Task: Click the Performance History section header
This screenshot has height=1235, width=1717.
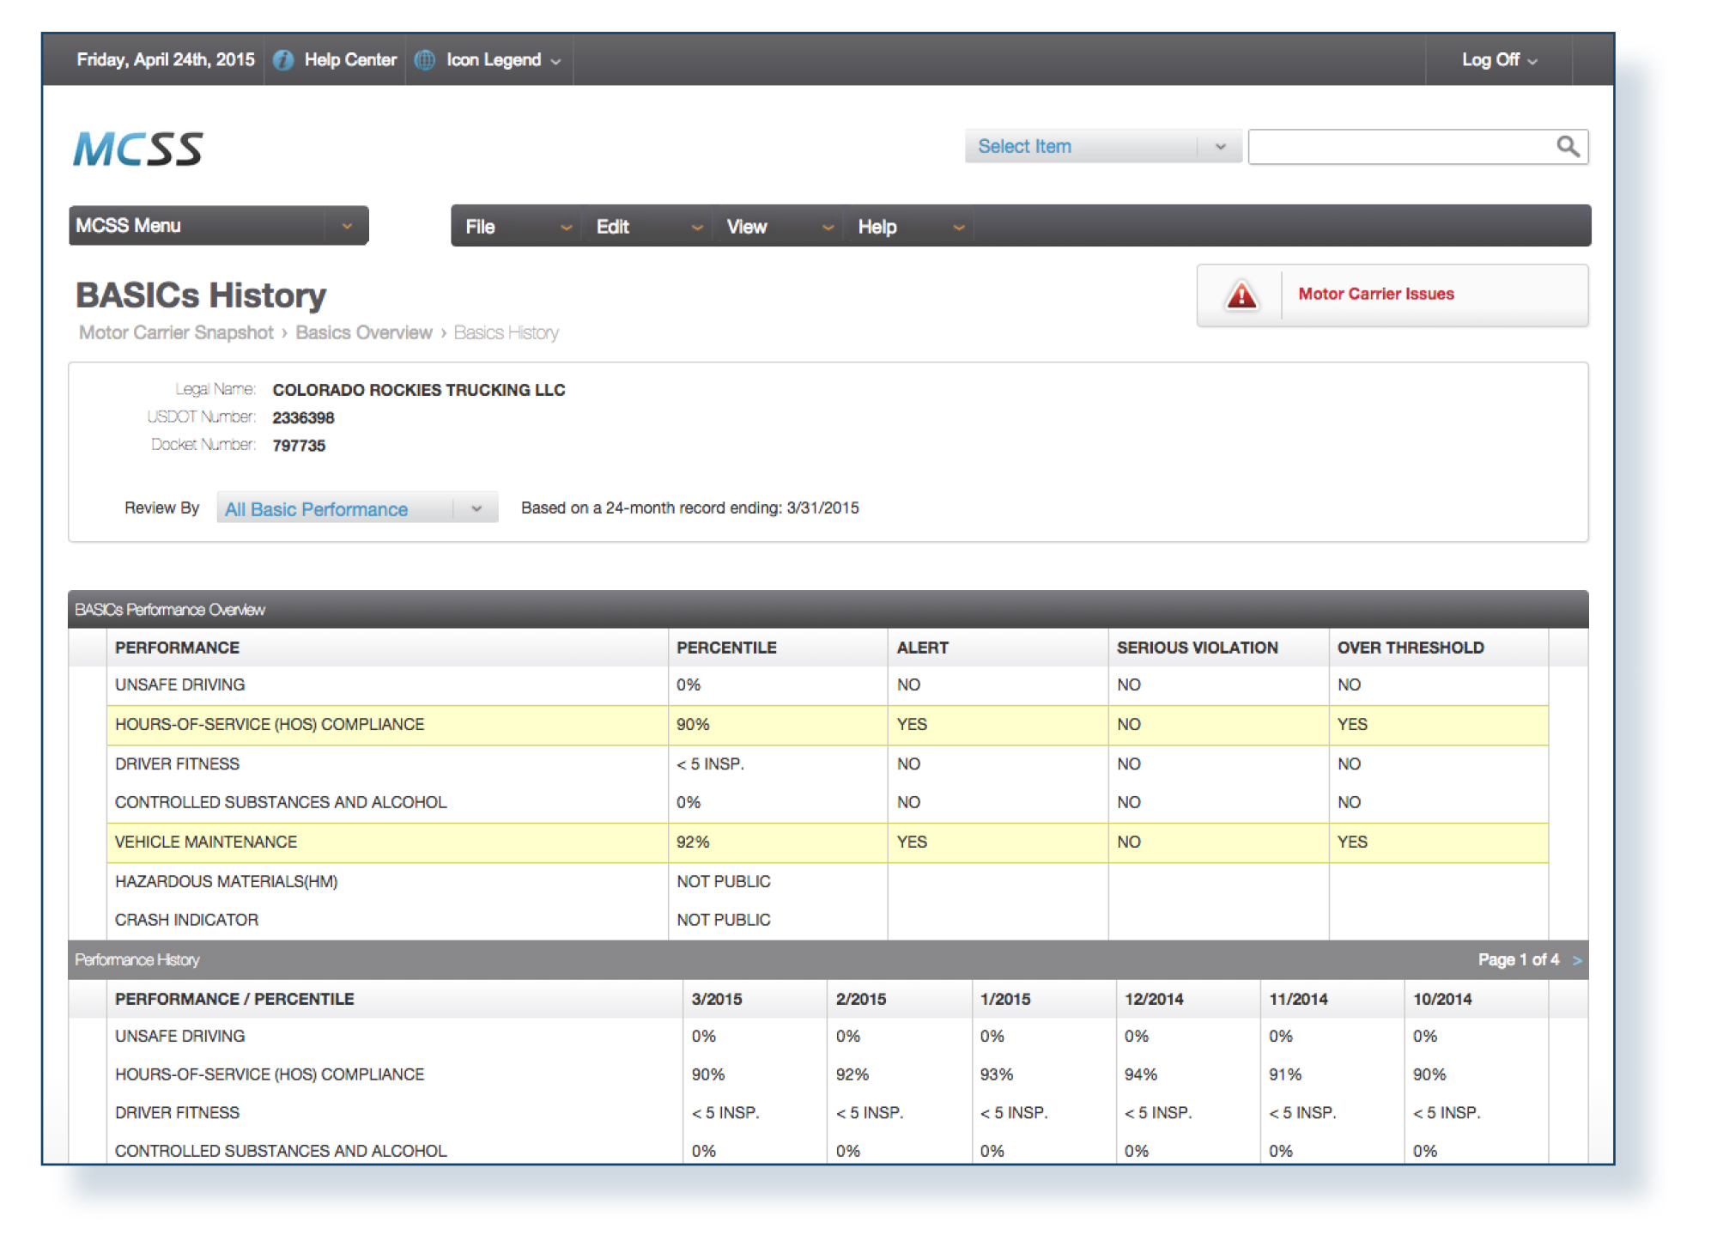Action: point(828,960)
